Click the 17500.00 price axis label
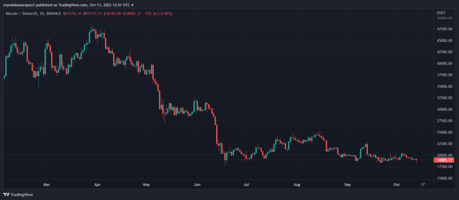The width and height of the screenshot is (459, 200). click(445, 167)
